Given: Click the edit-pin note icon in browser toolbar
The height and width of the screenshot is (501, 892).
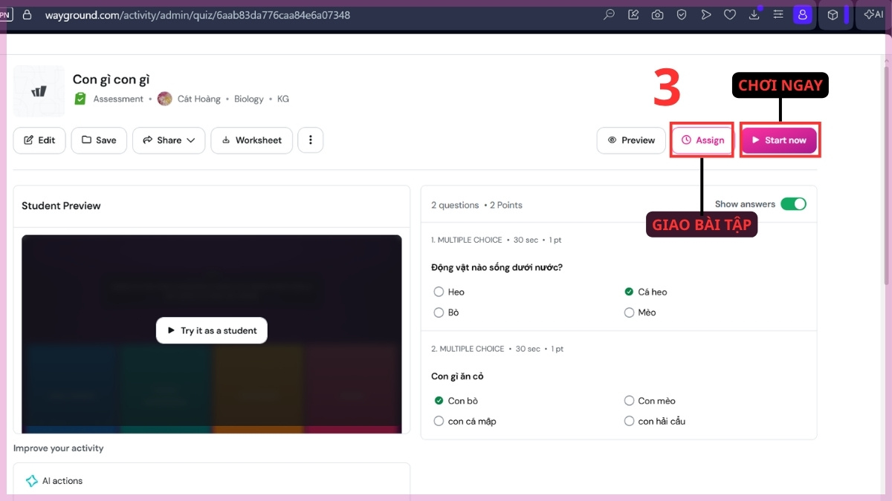Looking at the screenshot, I should (633, 15).
